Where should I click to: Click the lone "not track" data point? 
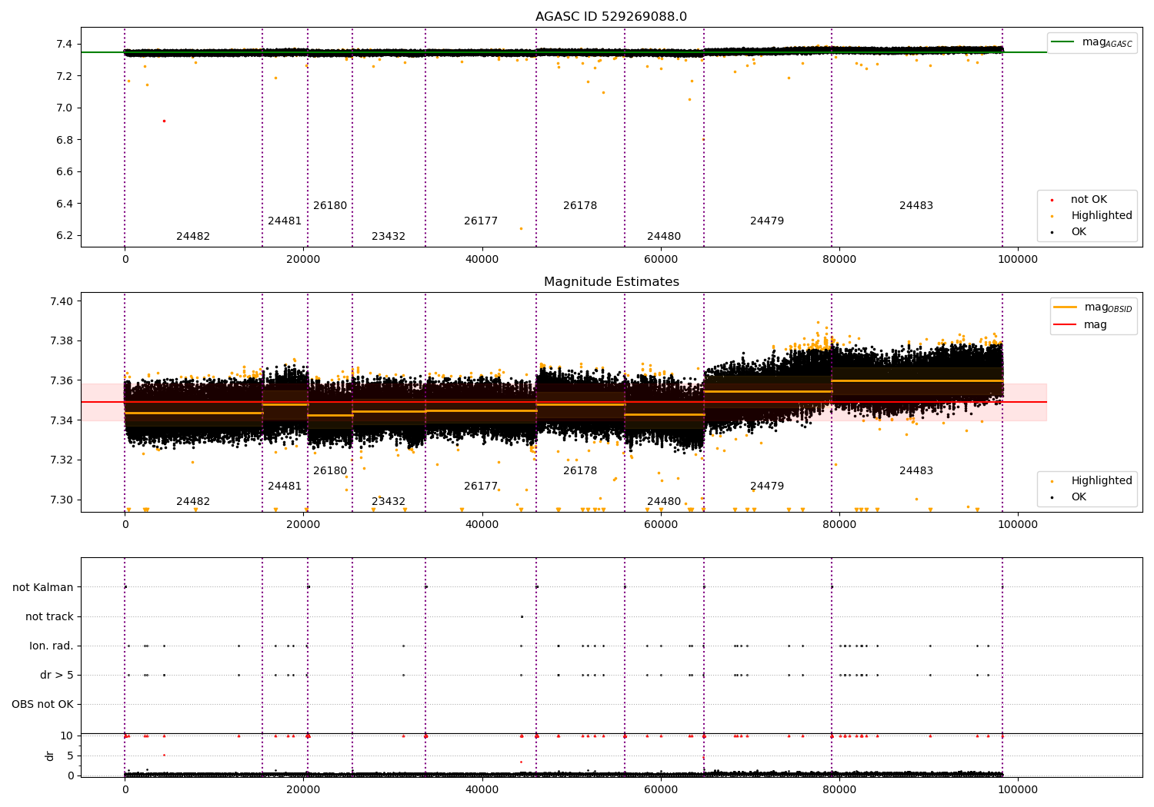pos(522,616)
